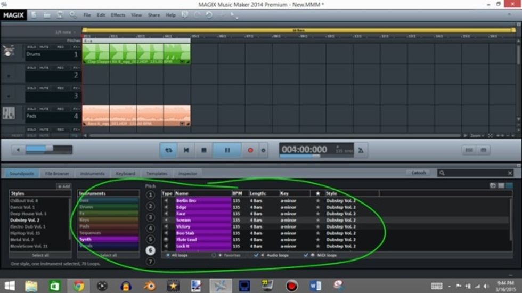522x293 pixels.
Task: Open the FX dropdown on the Drums track
Action: 77,47
